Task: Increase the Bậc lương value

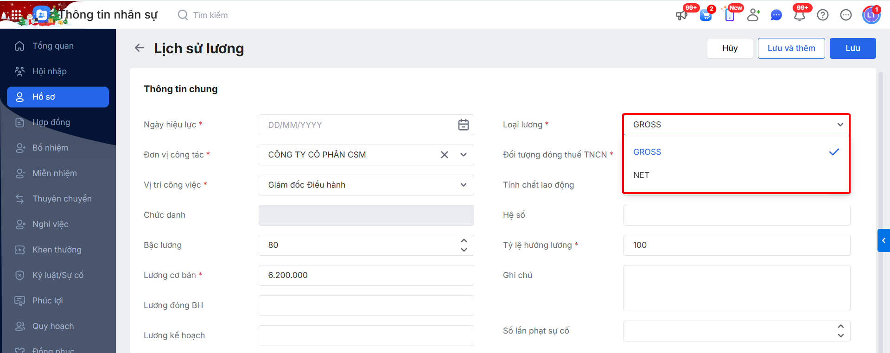Action: (x=464, y=240)
